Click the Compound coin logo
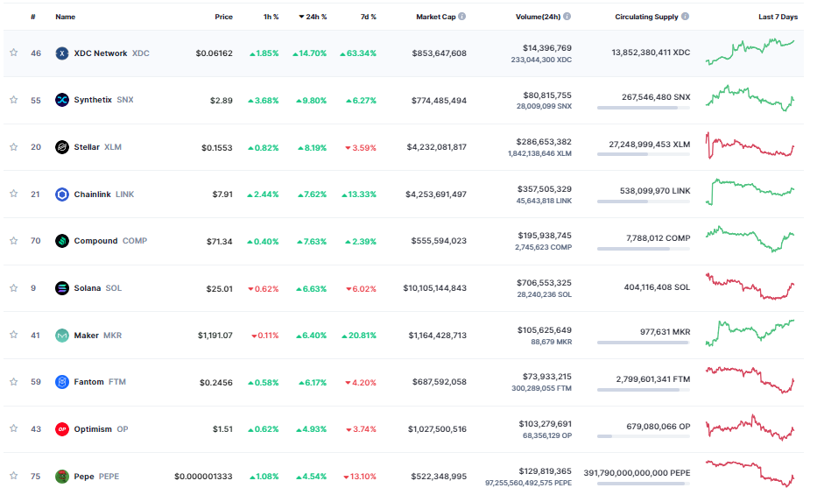 coord(62,241)
